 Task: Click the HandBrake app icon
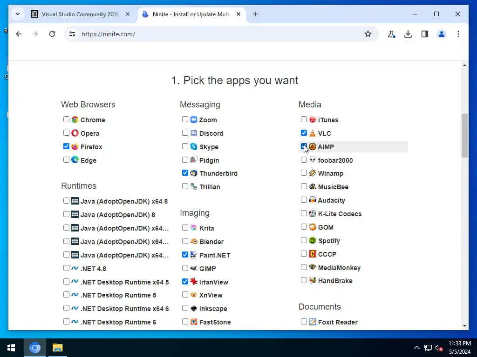click(313, 280)
